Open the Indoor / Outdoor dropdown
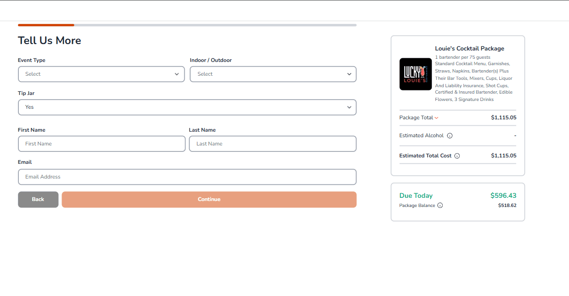 click(x=273, y=74)
